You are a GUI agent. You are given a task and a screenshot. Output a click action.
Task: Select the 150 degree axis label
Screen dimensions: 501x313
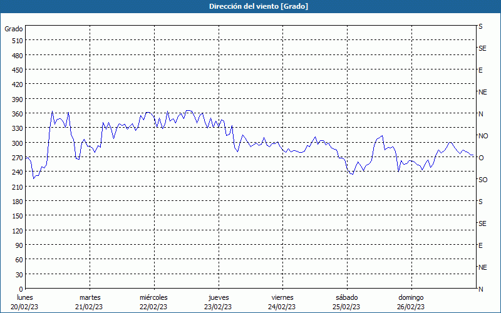tap(18, 216)
